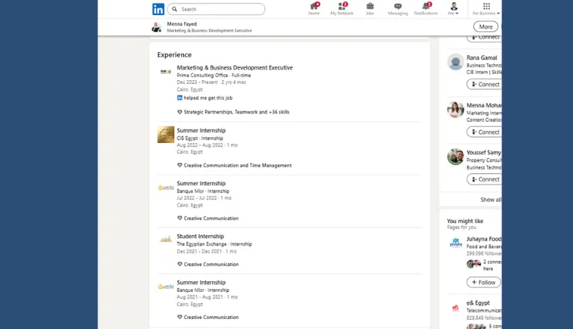Click the Juhayna Food logo
Screen dimensions: 573x329
[456, 242]
